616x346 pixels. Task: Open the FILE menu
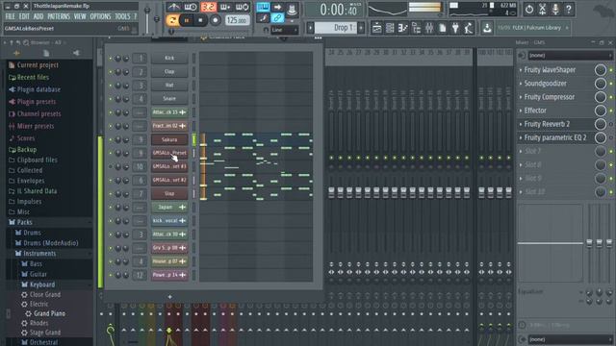[x=11, y=16]
